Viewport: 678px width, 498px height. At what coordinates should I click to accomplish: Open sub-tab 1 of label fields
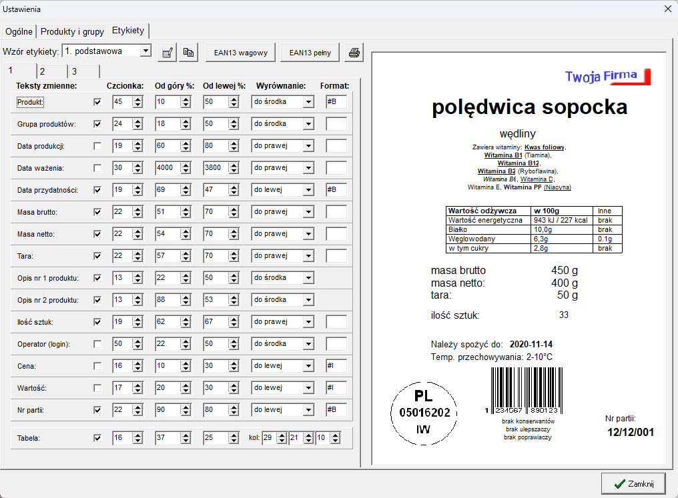click(20, 71)
